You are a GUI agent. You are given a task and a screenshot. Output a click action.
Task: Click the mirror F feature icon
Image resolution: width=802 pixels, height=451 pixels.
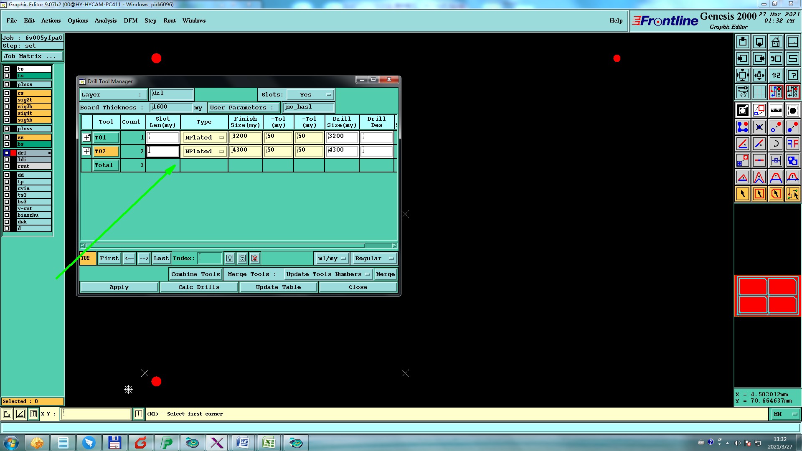pos(792,144)
